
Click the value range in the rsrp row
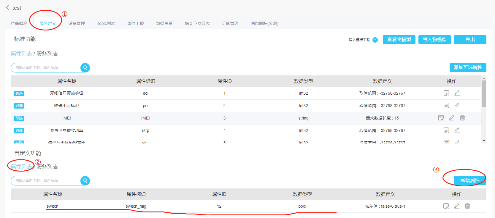[x=382, y=130]
